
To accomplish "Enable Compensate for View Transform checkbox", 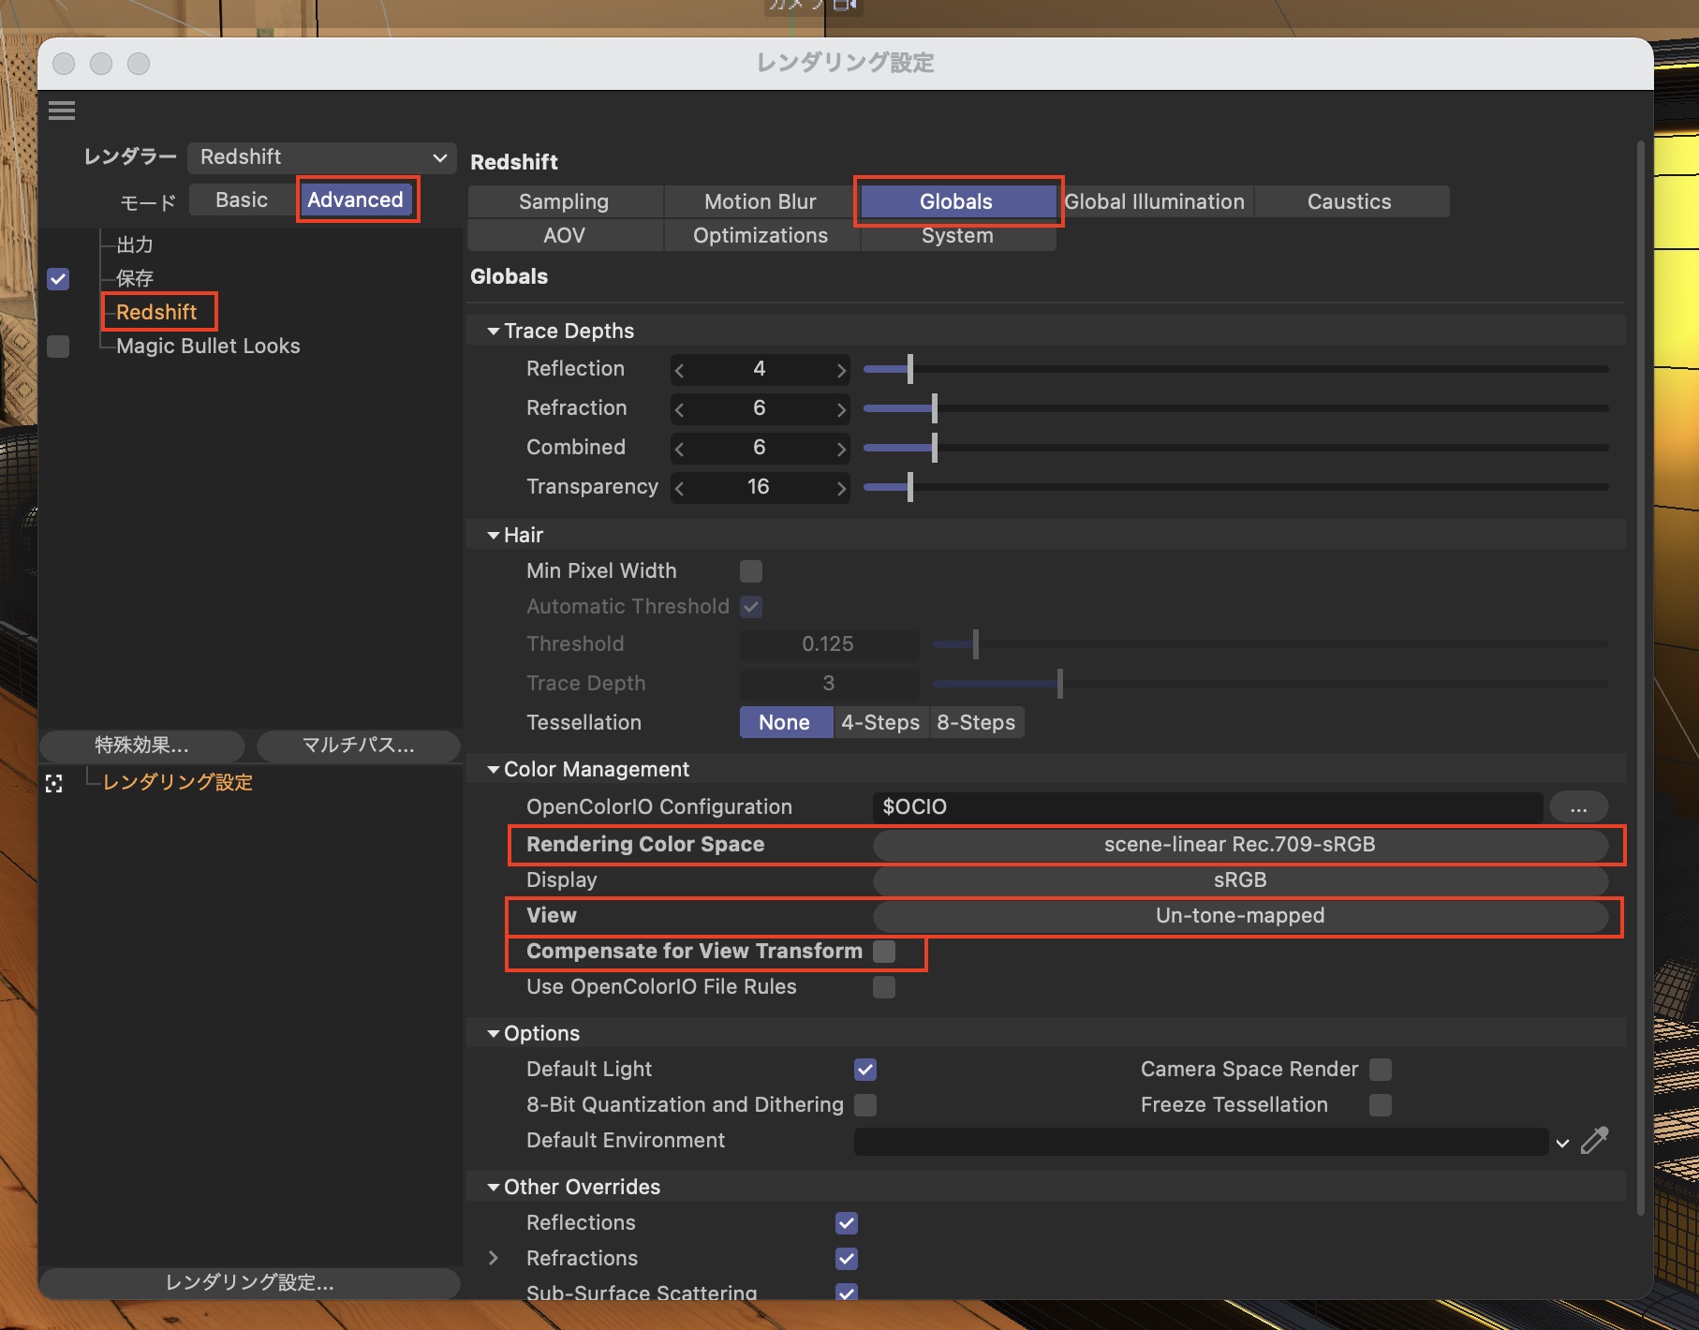I will 883,952.
